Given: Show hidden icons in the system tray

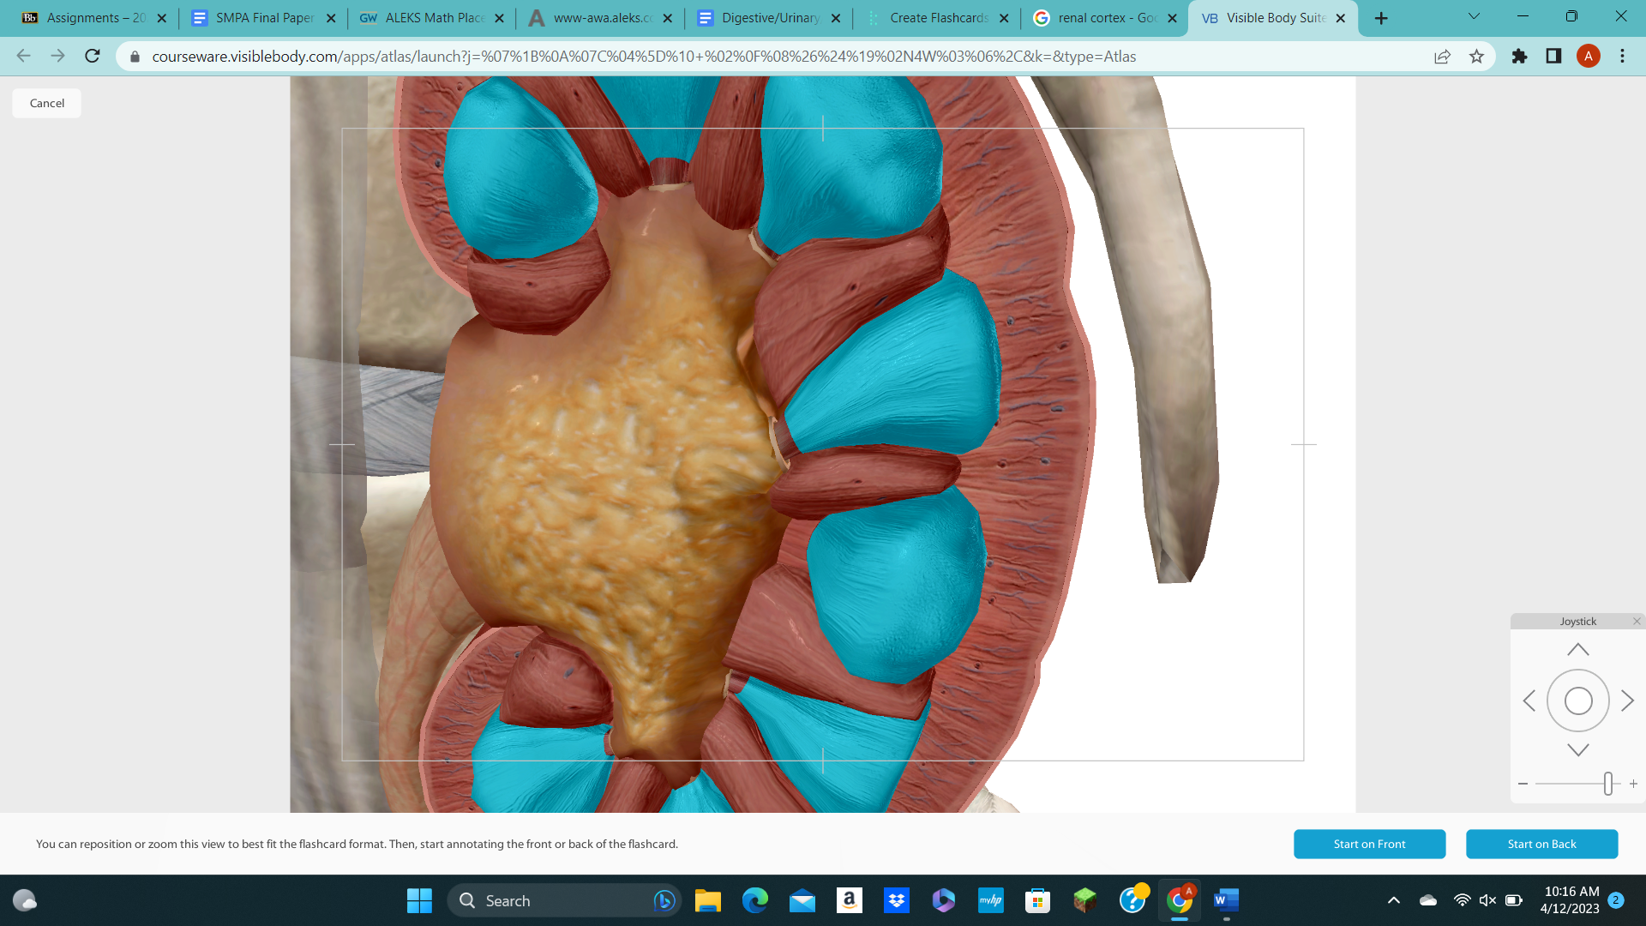Looking at the screenshot, I should (1393, 900).
